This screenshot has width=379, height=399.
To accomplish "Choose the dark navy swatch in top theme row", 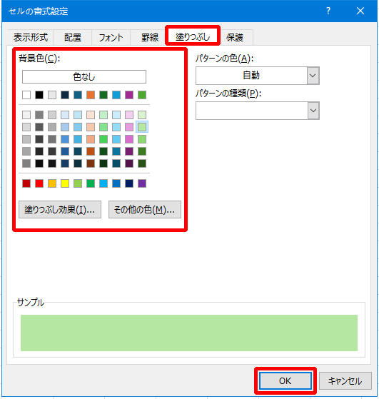I will (x=65, y=95).
